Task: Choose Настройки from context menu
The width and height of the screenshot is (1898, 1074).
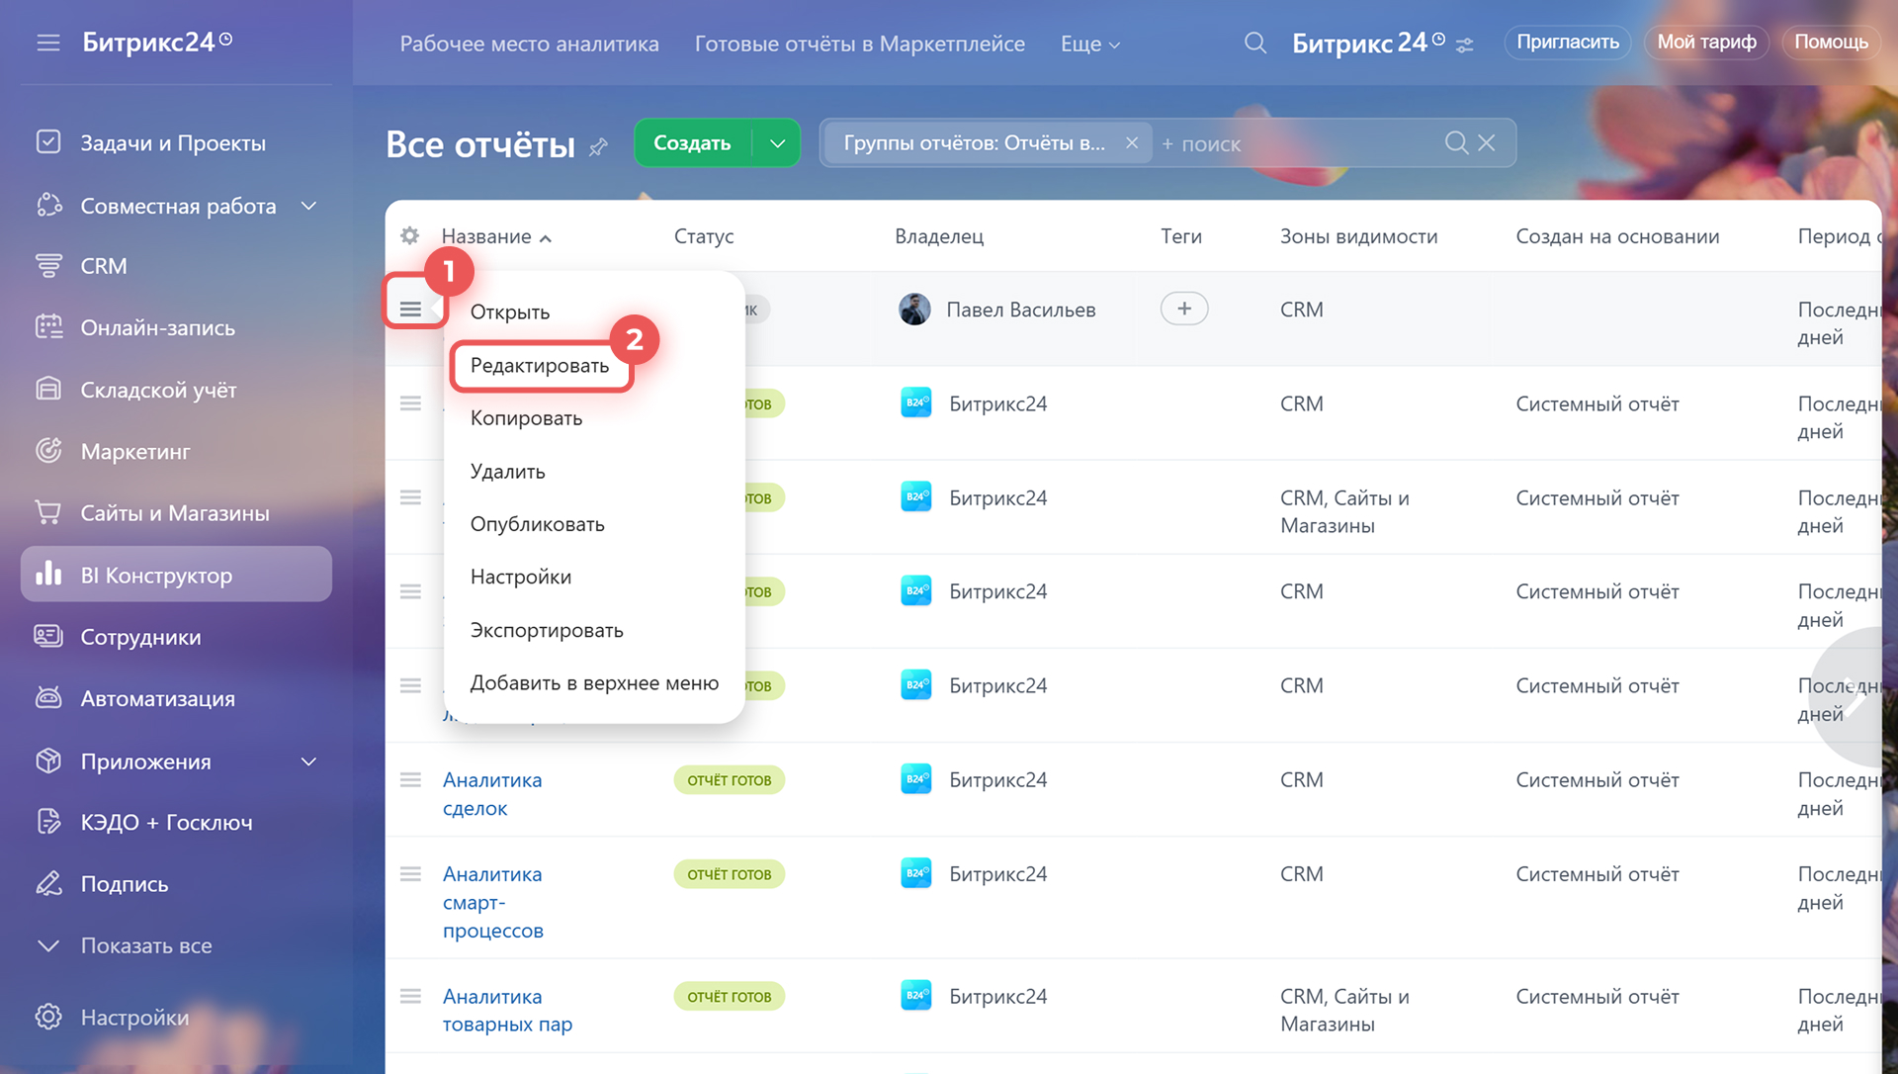Action: [521, 577]
